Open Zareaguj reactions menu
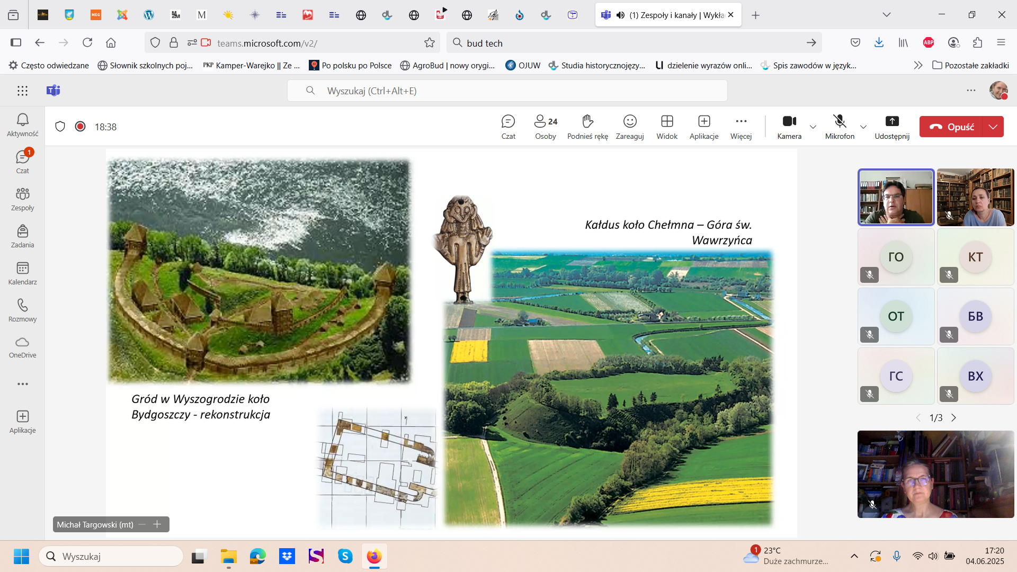 [630, 127]
